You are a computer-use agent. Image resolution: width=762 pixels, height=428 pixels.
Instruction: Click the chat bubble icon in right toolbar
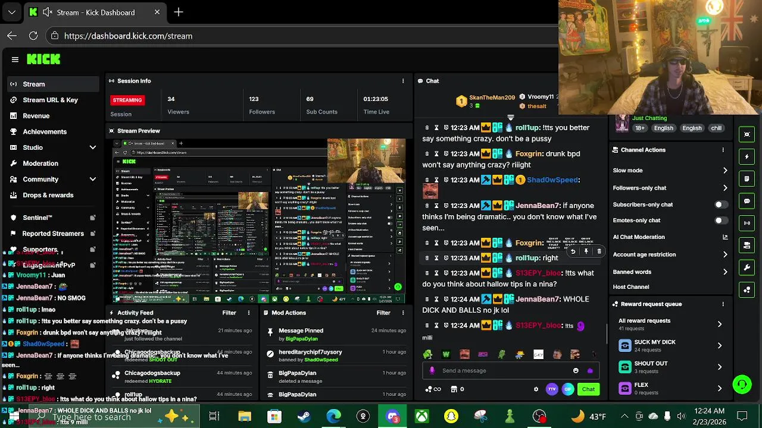click(747, 201)
